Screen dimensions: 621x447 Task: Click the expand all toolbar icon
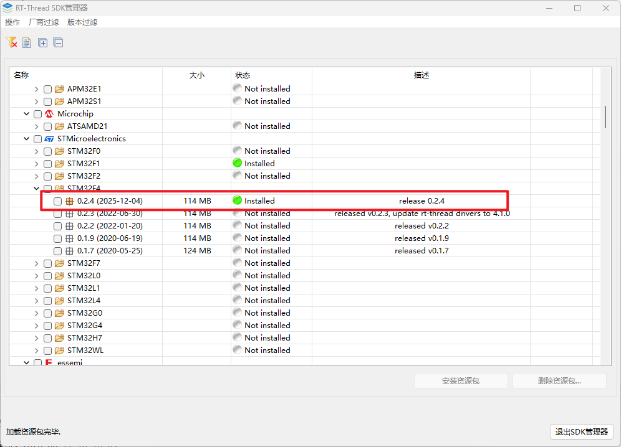coord(43,43)
